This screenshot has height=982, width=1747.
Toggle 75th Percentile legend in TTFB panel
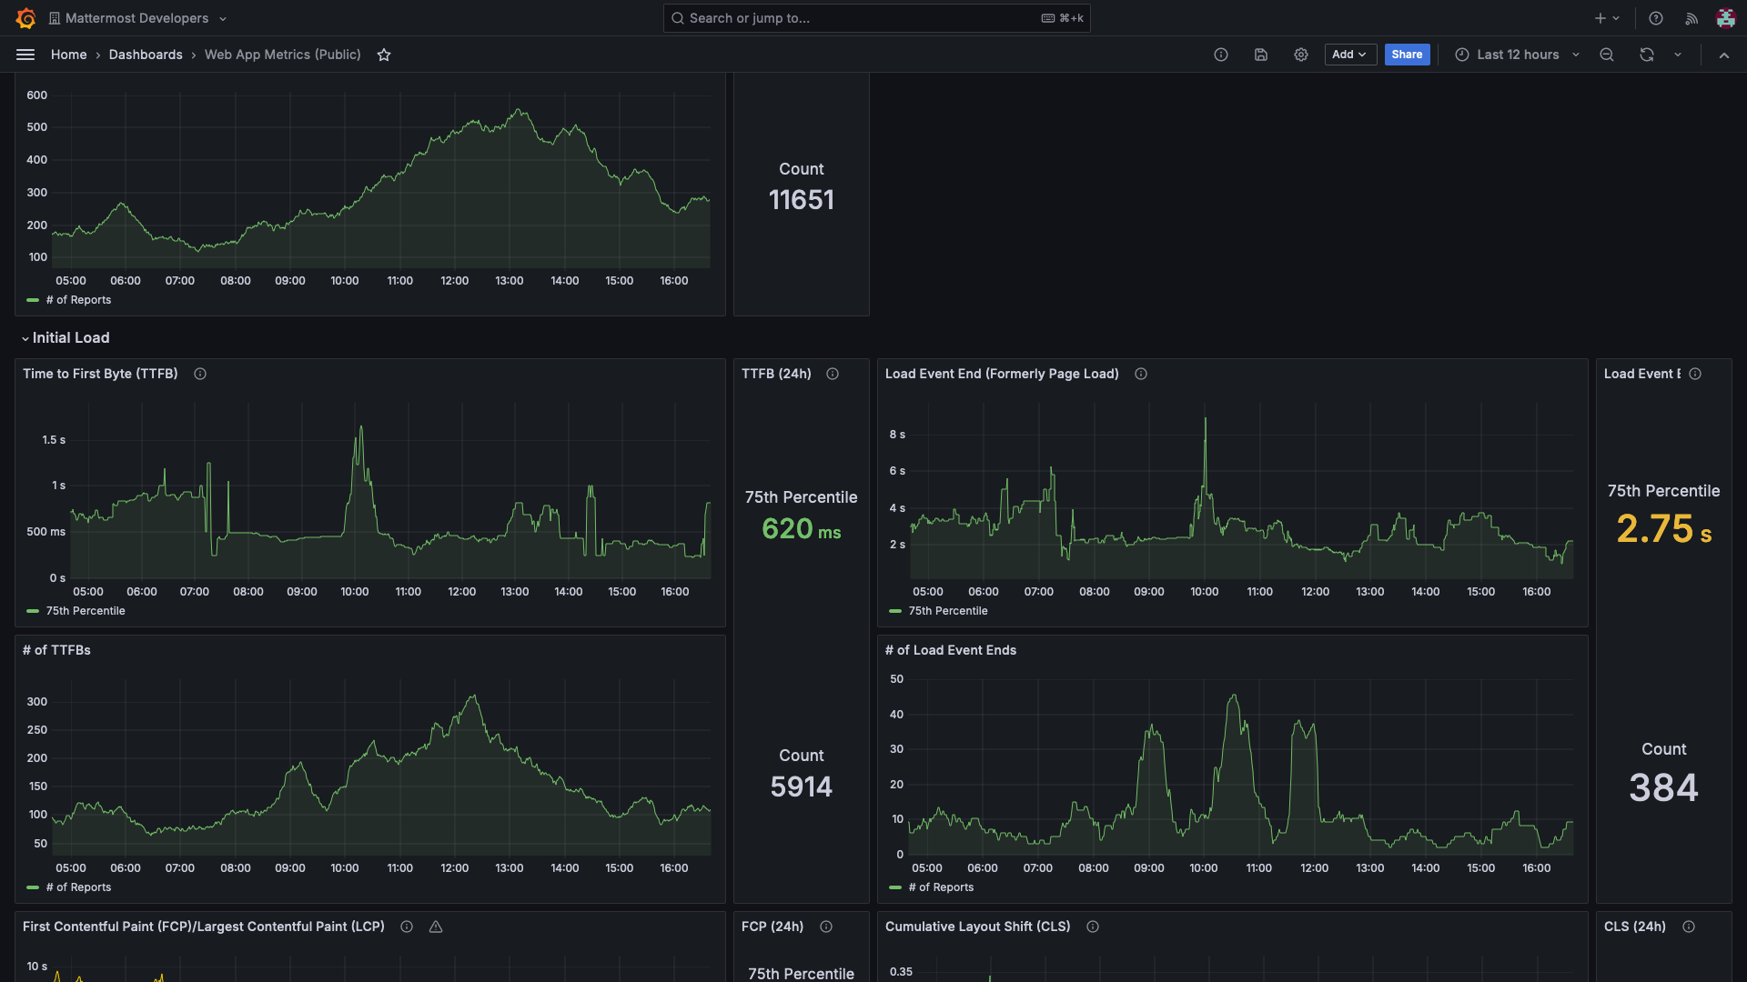coord(86,611)
